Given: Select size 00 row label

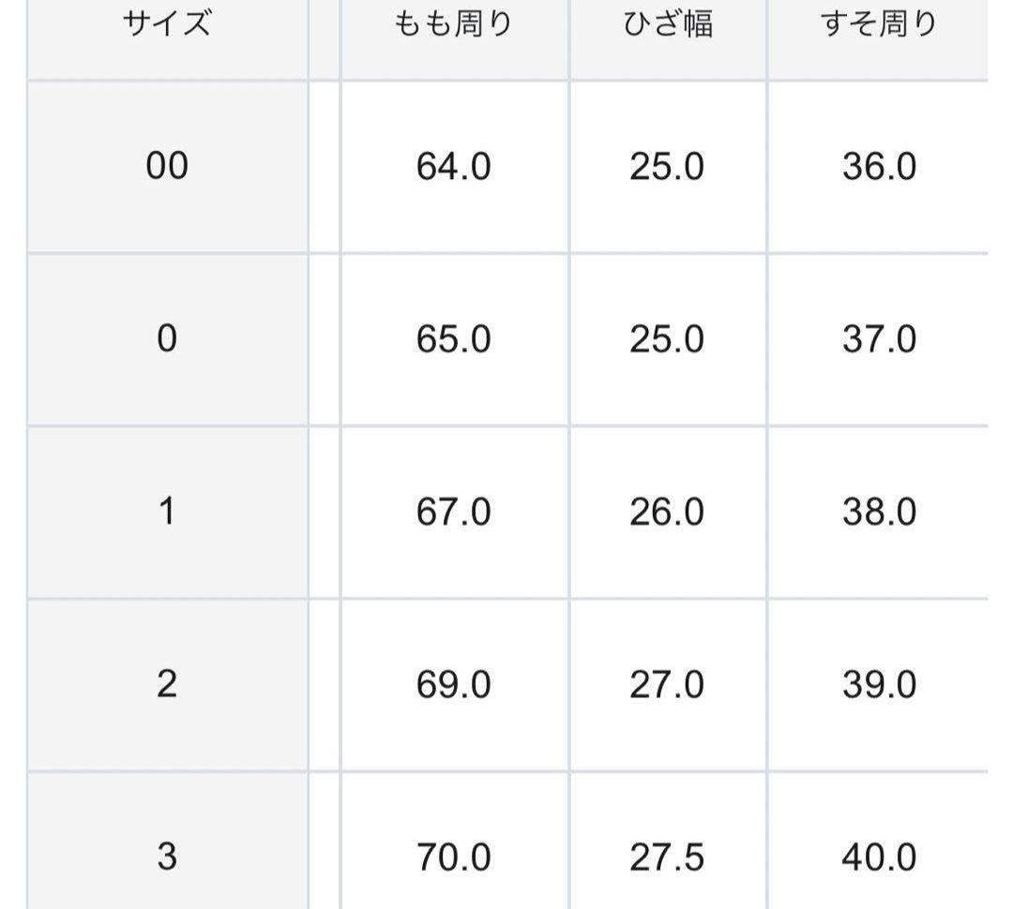Looking at the screenshot, I should [x=167, y=167].
